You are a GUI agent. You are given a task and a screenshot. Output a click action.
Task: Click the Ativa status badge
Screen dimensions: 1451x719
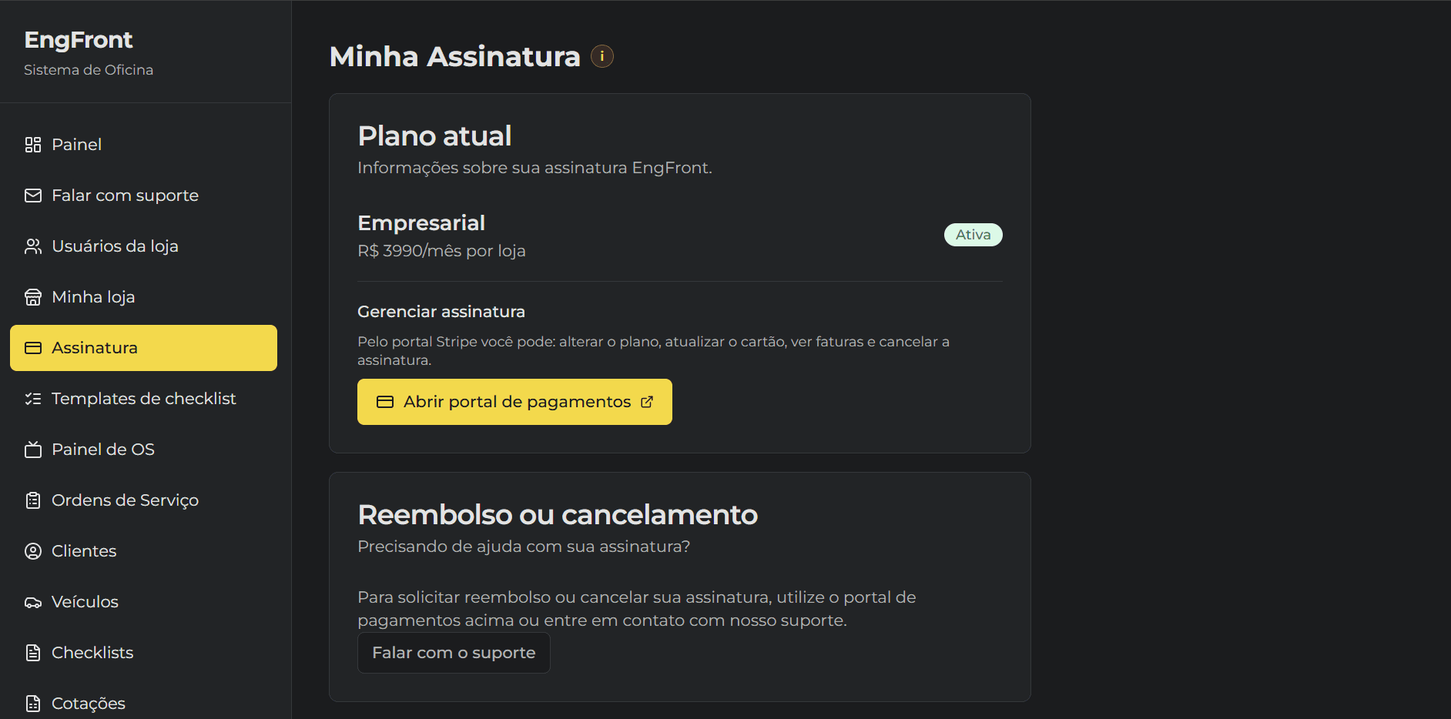tap(973, 234)
